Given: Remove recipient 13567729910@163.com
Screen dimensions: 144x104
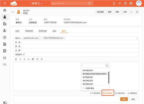Looking at the screenshot, I should tap(64, 38).
